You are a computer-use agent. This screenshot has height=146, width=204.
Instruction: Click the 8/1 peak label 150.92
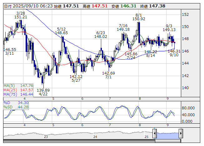[x=139, y=19]
